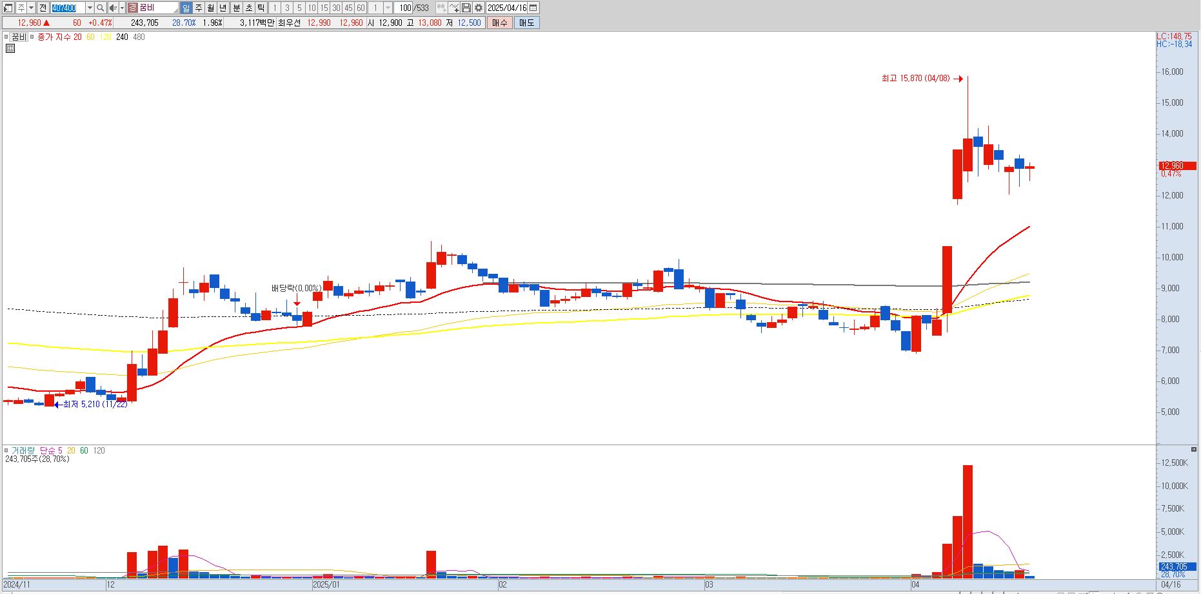
Task: Click the 종가 지수 20 moving average label
Action: coord(59,37)
